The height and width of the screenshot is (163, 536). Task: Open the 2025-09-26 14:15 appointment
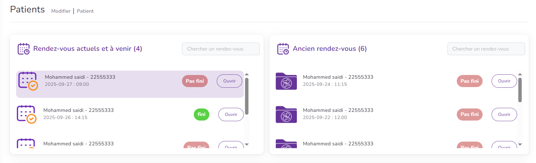[231, 114]
